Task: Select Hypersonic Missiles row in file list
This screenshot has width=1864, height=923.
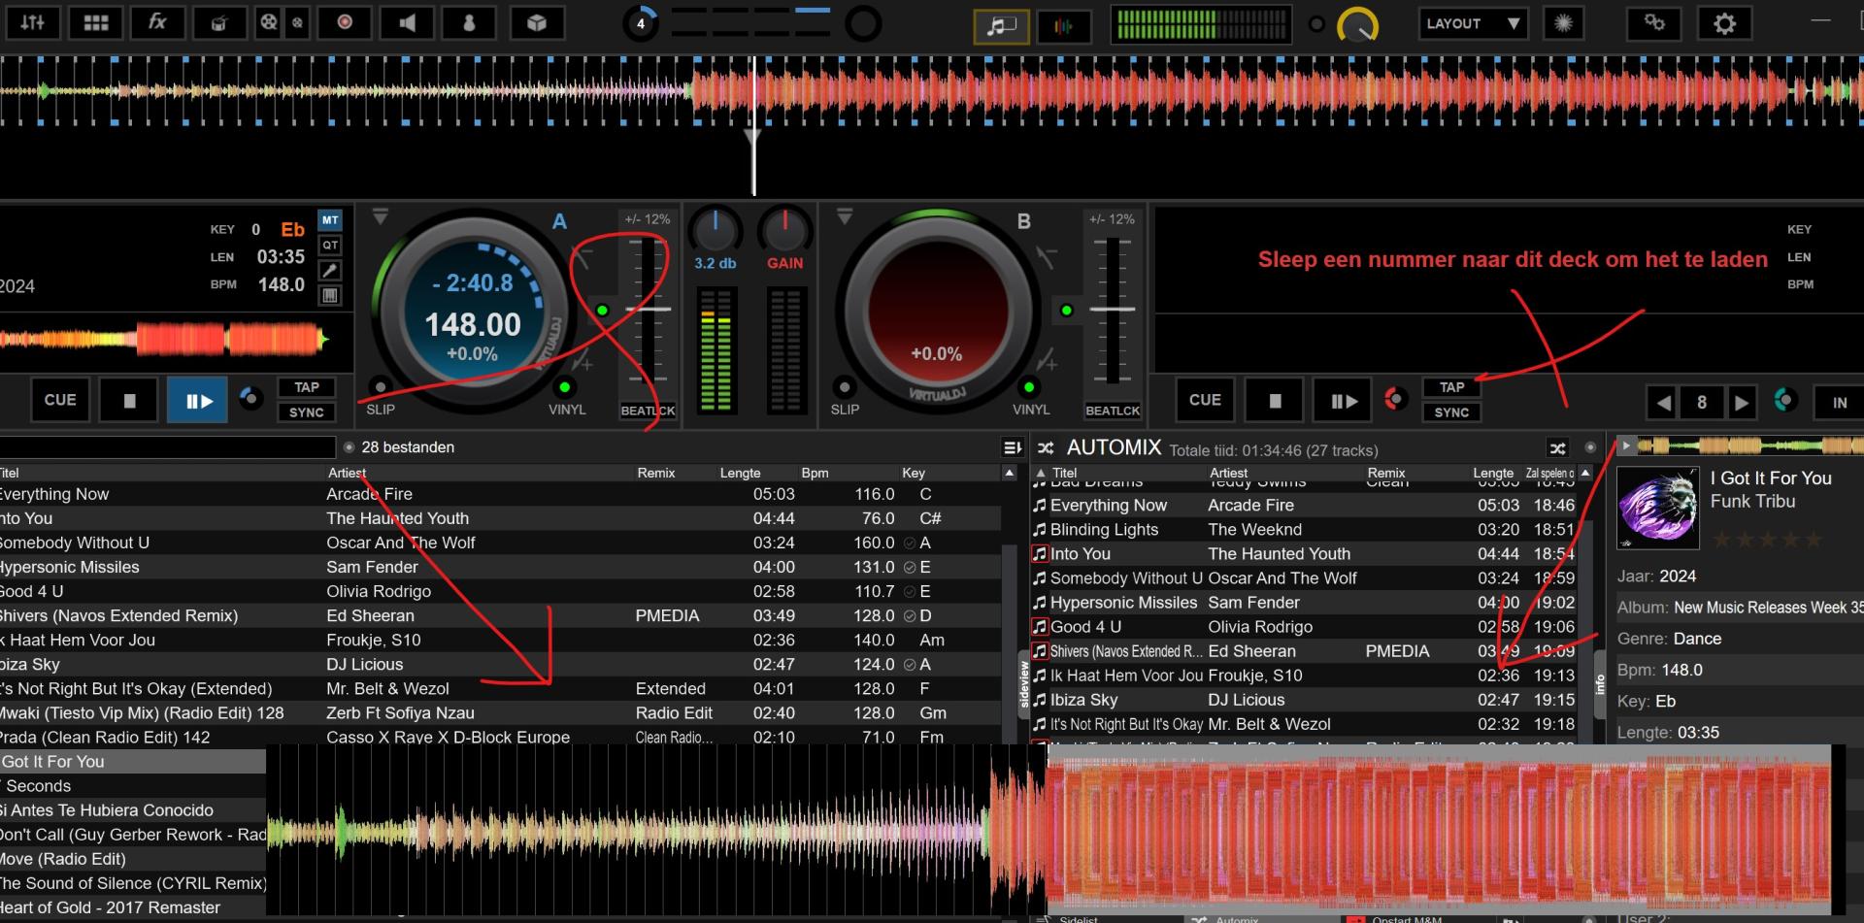Action: [501, 567]
